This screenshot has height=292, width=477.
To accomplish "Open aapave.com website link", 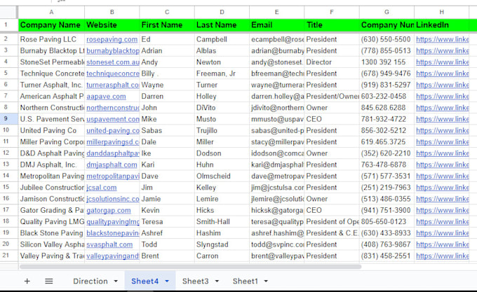I will [106, 97].
